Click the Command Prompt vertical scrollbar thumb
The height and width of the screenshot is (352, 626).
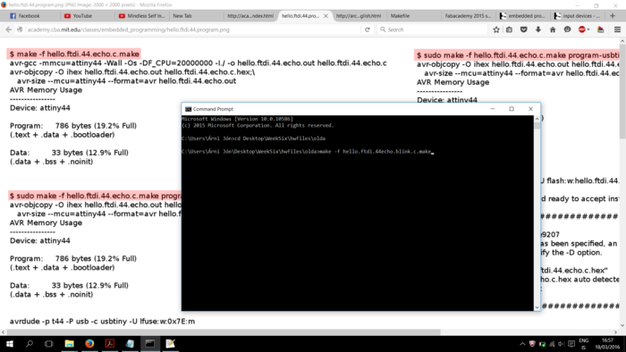(x=537, y=126)
